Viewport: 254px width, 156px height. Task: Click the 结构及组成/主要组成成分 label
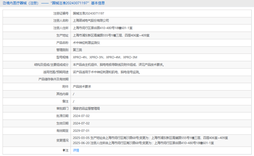51,65
